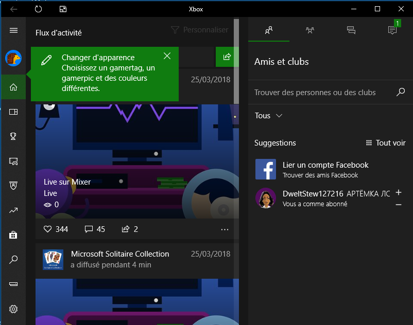Like the post with 344 hearts
Viewport: 413px width, 325px height.
(56, 229)
